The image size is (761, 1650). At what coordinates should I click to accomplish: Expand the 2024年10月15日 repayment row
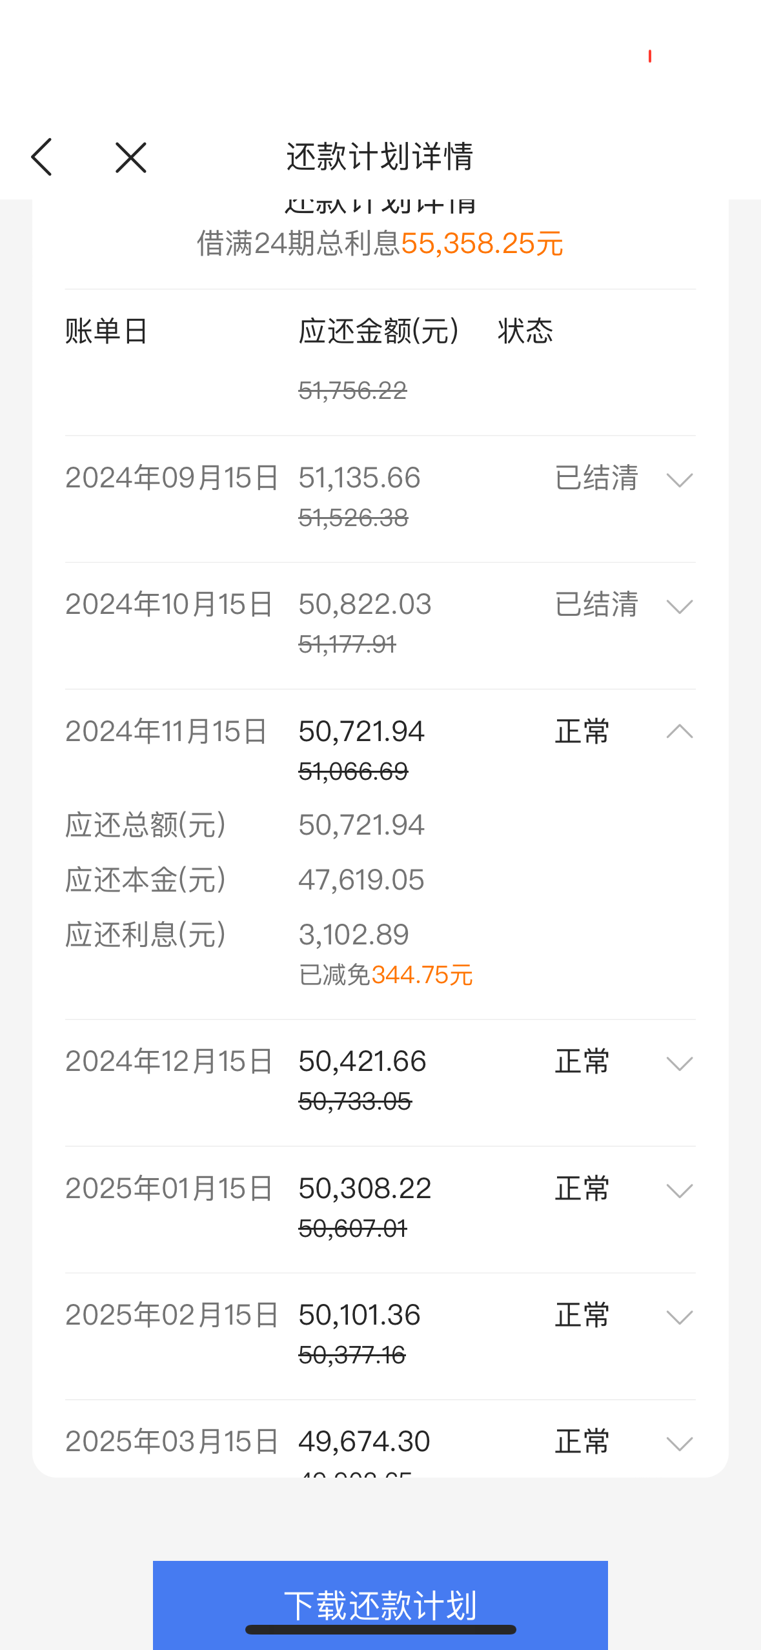[x=679, y=606]
